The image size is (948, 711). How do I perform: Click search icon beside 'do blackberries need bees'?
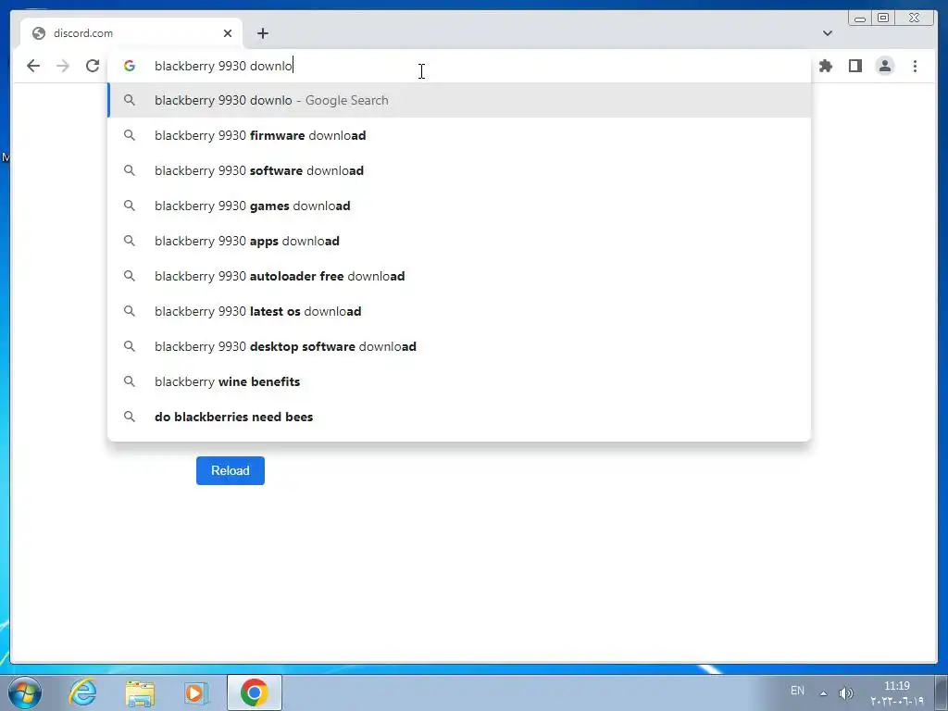tap(130, 417)
